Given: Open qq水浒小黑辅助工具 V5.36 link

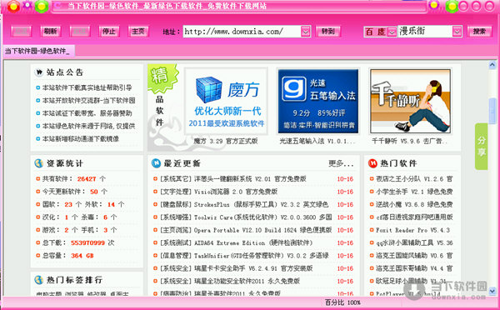Looking at the screenshot, I should [x=414, y=242].
